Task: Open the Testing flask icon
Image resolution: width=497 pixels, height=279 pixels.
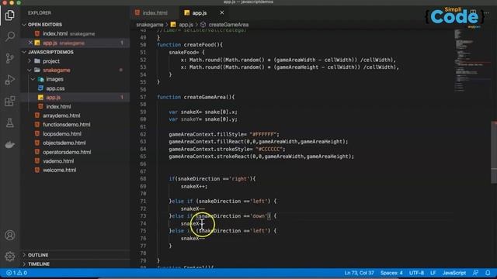Action: point(10,122)
